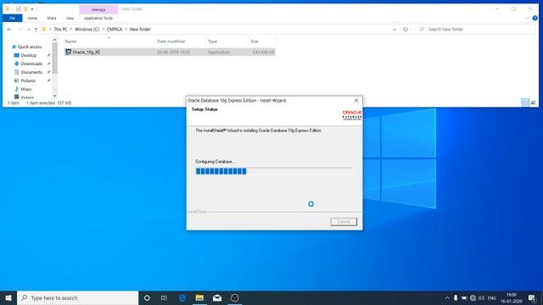The height and width of the screenshot is (305, 543).
Task: Click the Configuring Database progress bar
Action: (x=273, y=171)
